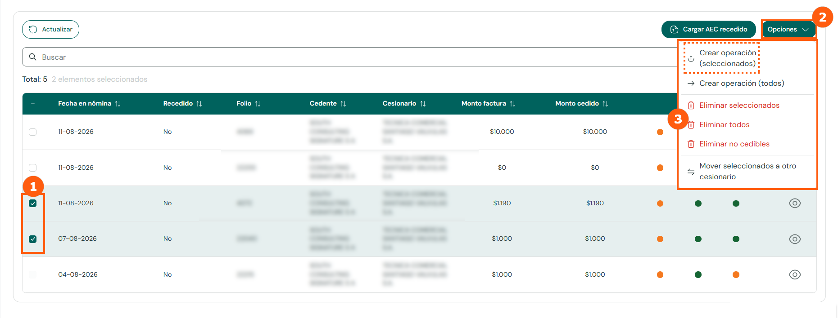Choose Crear operación (todos) option
The image size is (838, 318).
click(742, 83)
